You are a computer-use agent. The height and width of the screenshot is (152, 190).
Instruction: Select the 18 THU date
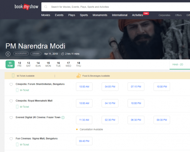click(79, 64)
